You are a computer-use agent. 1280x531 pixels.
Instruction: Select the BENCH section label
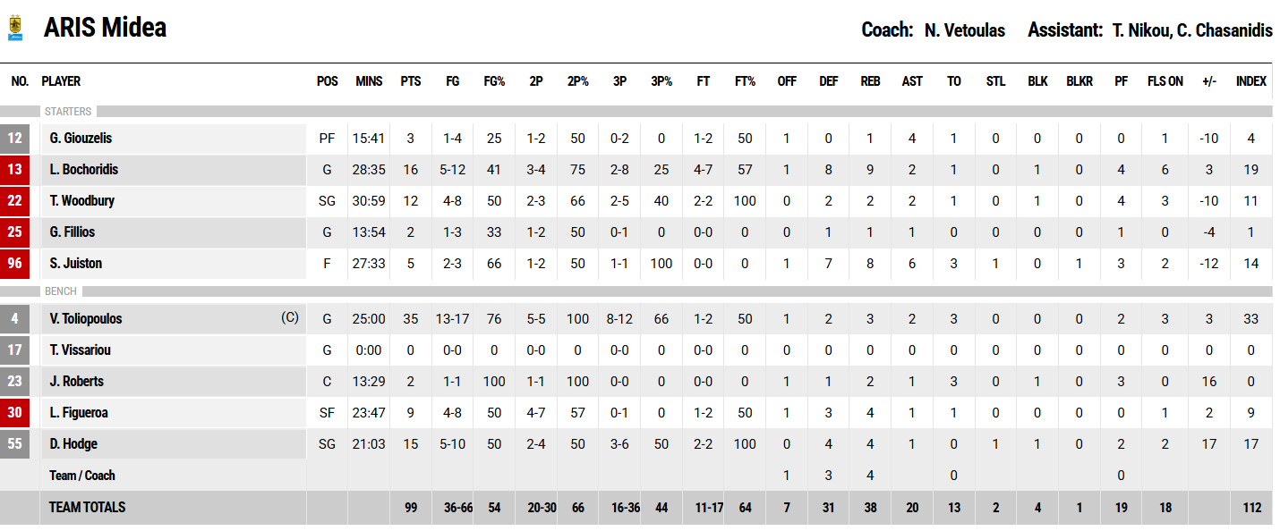pos(61,291)
